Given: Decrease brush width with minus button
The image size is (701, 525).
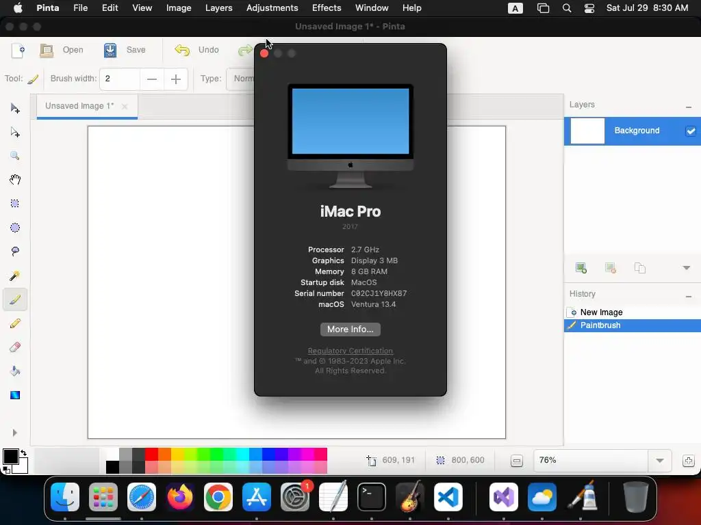Looking at the screenshot, I should 152,79.
